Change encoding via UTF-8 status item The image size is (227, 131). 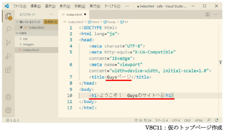pos(176,120)
